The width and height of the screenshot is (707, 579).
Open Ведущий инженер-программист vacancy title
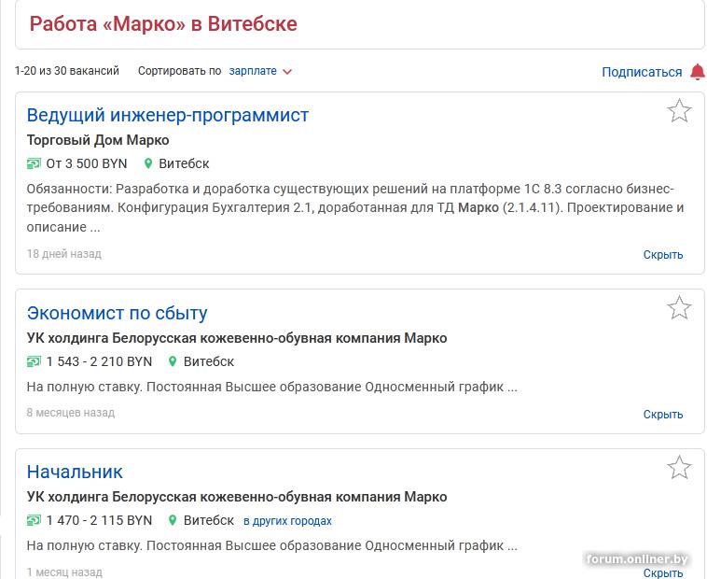click(x=168, y=115)
